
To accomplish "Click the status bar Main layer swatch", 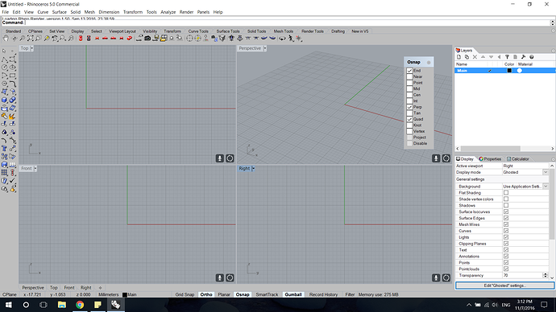I will 125,294.
